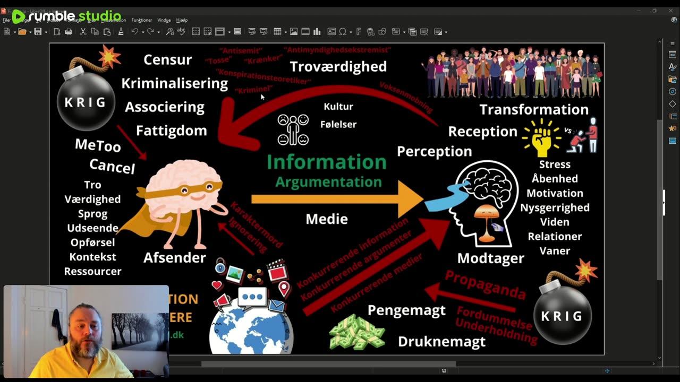Screen dimensions: 680x382
Task: Click the Insert Hyperlink globe icon
Action: pyautogui.click(x=370, y=32)
